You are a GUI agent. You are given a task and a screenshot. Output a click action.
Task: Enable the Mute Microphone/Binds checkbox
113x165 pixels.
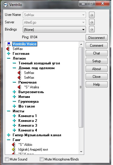(41, 159)
